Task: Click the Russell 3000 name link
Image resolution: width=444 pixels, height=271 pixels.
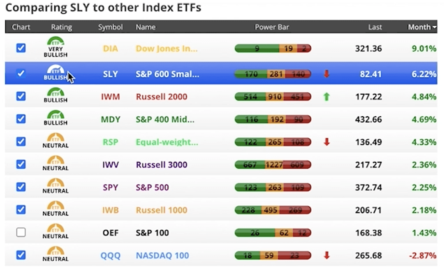Action: tap(161, 165)
